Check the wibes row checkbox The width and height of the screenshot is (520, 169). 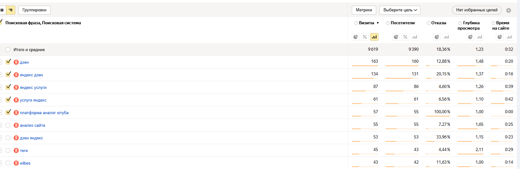8,163
